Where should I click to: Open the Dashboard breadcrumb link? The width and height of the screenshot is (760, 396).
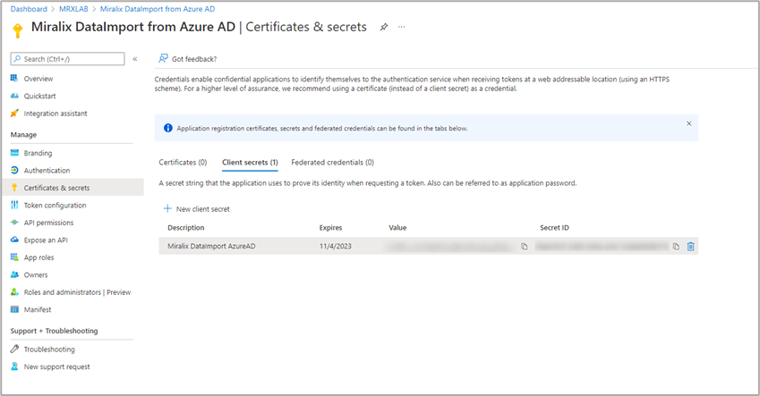click(29, 9)
